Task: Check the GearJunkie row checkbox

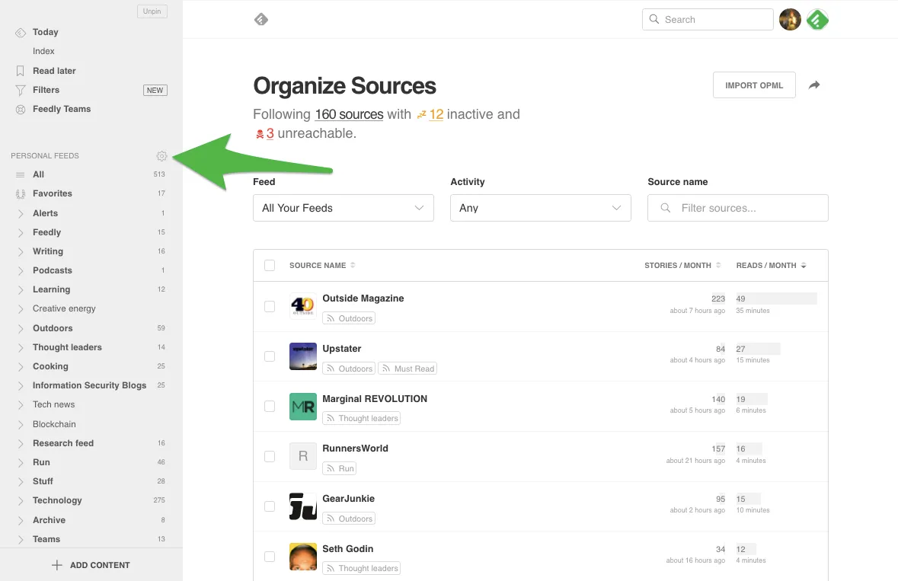Action: coord(270,506)
